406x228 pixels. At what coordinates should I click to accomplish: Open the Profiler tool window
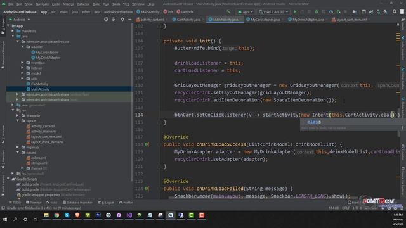coord(126,203)
